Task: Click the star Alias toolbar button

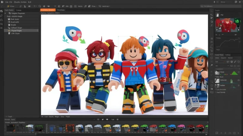Action: [10, 6]
